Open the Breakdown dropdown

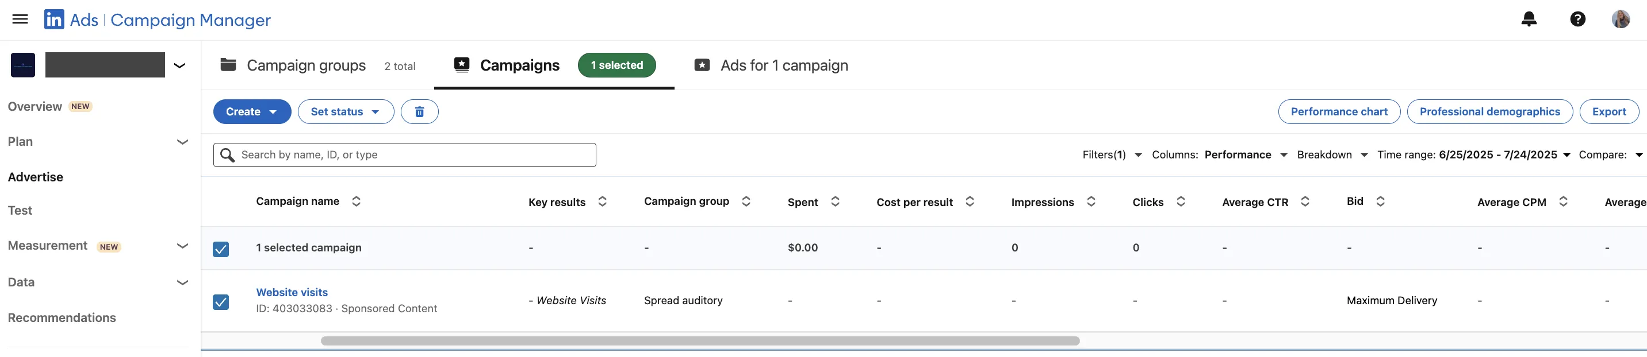pyautogui.click(x=1332, y=155)
